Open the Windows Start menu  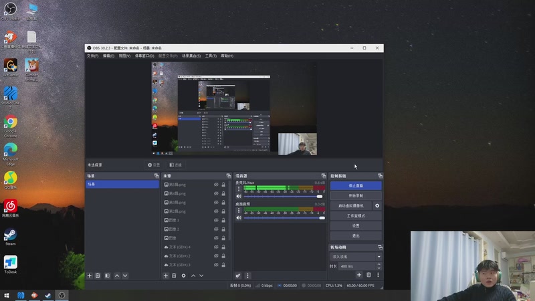pos(7,296)
